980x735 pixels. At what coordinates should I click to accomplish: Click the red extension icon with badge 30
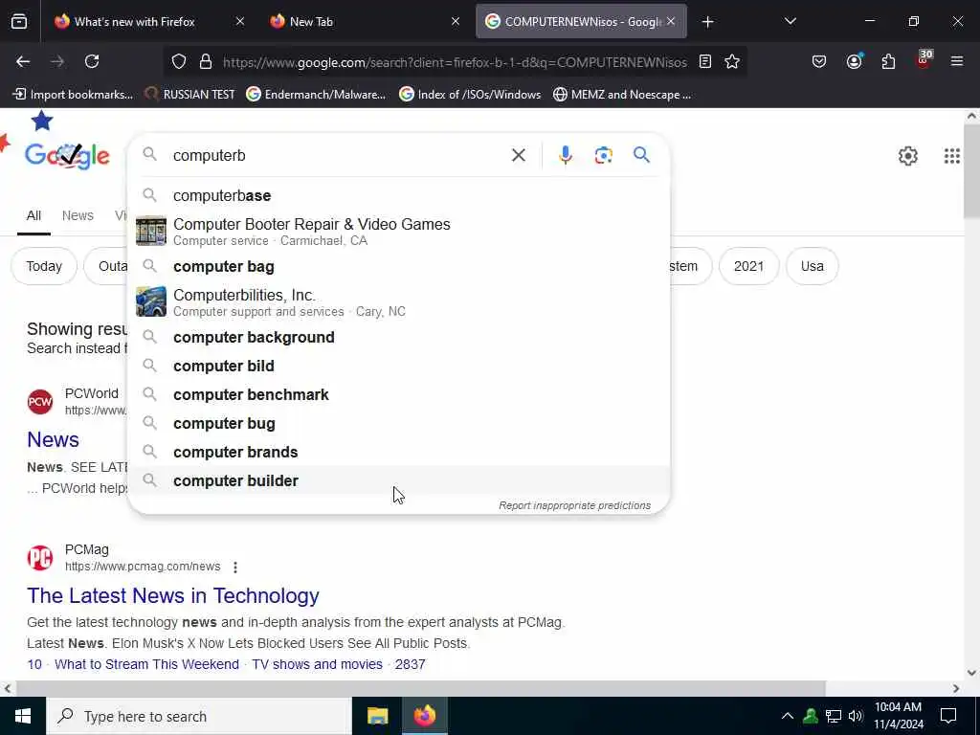click(924, 60)
